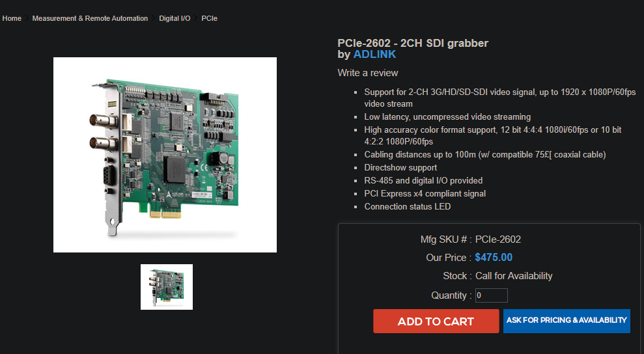Click the PCI Express x4 compliant bullet

click(x=425, y=193)
